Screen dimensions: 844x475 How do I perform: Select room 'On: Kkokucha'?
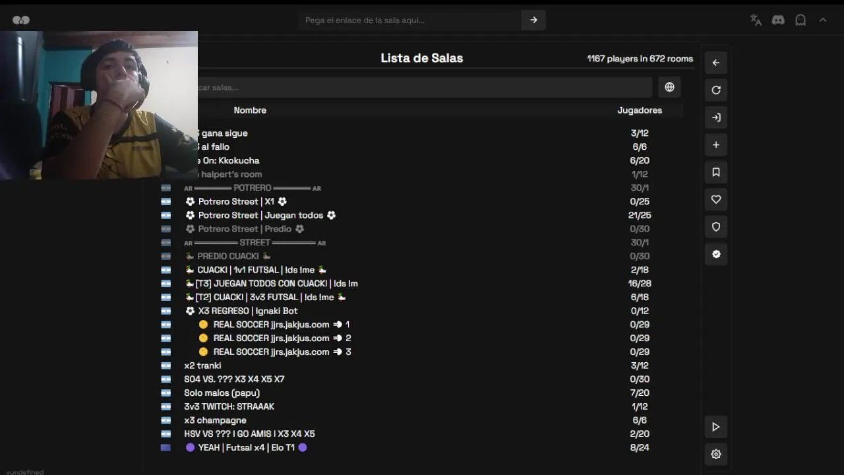(x=422, y=160)
